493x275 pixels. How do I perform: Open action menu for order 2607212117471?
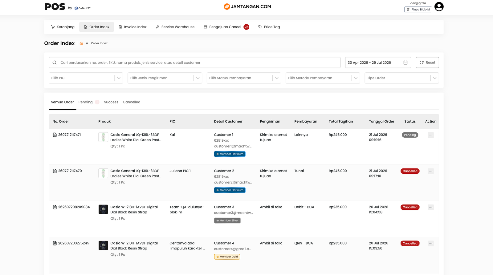point(431,135)
